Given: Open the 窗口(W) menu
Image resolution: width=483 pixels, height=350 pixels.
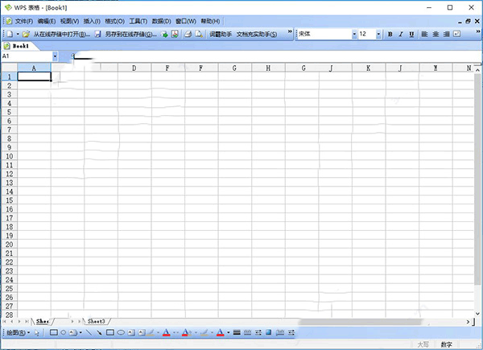Looking at the screenshot, I should (186, 21).
